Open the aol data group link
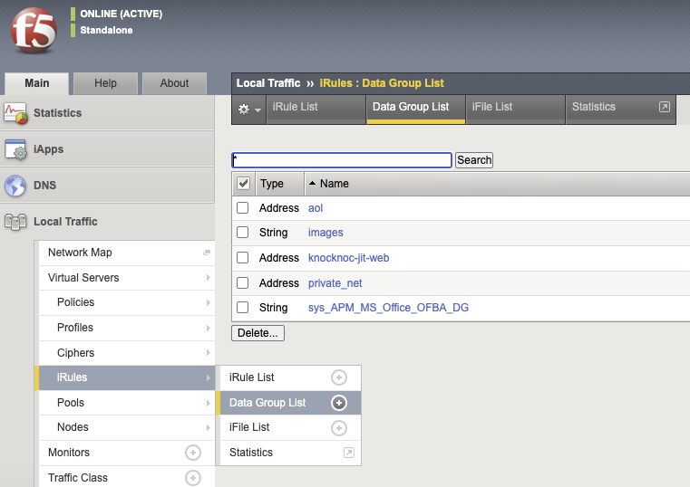This screenshot has width=690, height=487. [315, 207]
